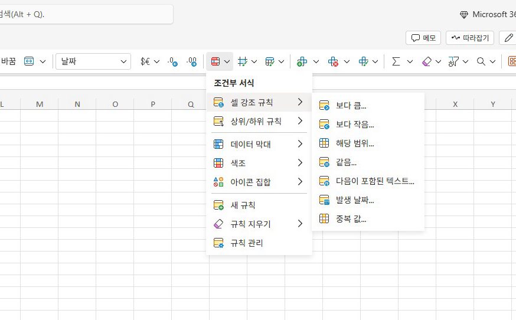Select column Y header

tap(493, 105)
